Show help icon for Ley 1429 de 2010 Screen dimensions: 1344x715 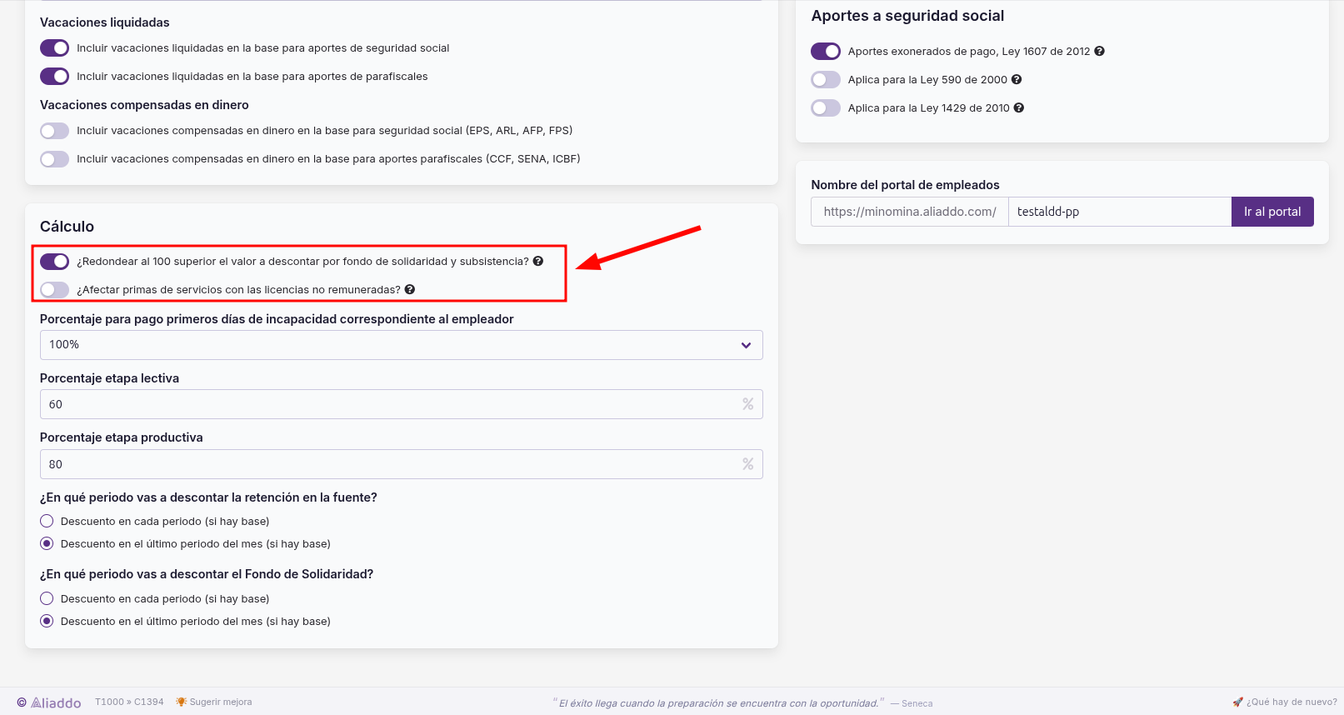point(1018,108)
